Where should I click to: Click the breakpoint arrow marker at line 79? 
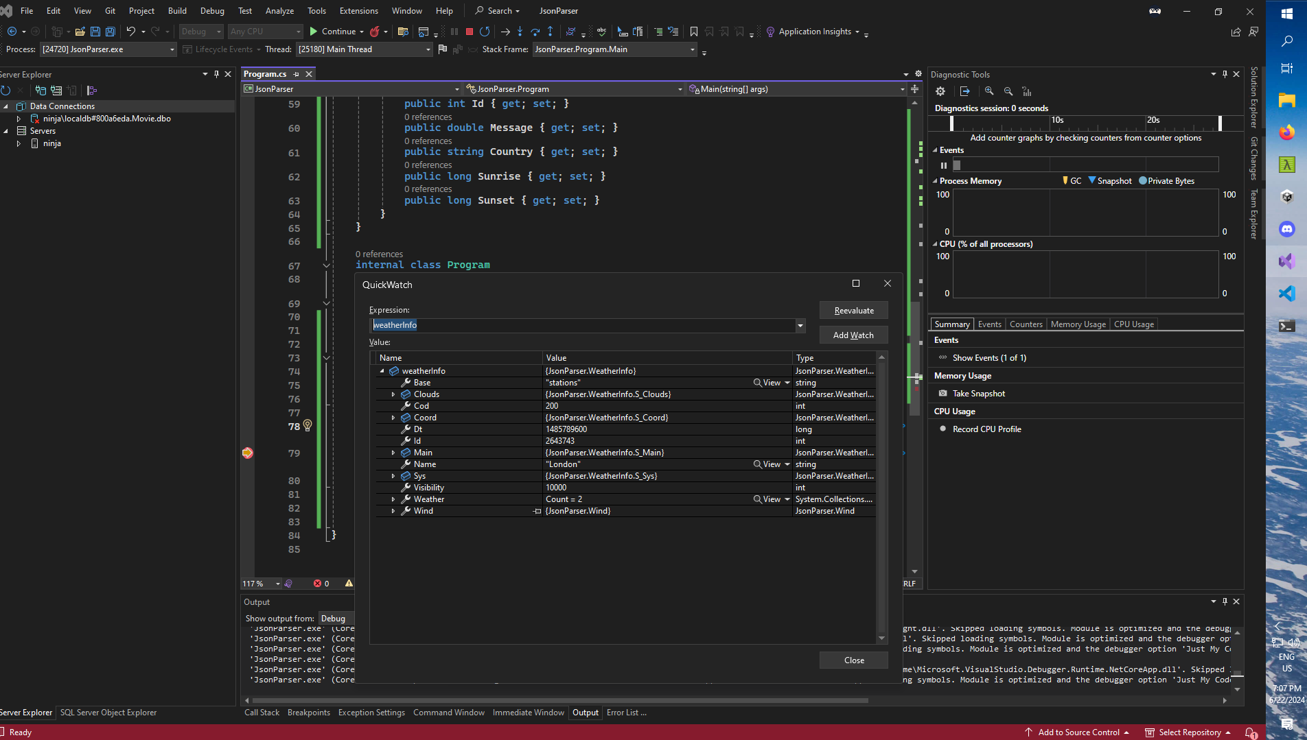pyautogui.click(x=248, y=453)
